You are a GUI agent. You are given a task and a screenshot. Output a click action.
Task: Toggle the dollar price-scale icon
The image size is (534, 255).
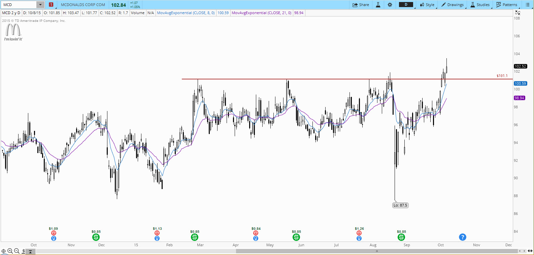pyautogui.click(x=24, y=251)
